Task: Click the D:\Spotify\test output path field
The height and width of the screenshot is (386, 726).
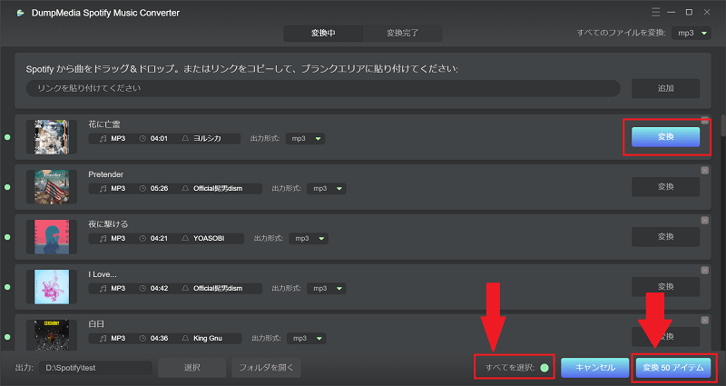Action: pyautogui.click(x=95, y=368)
